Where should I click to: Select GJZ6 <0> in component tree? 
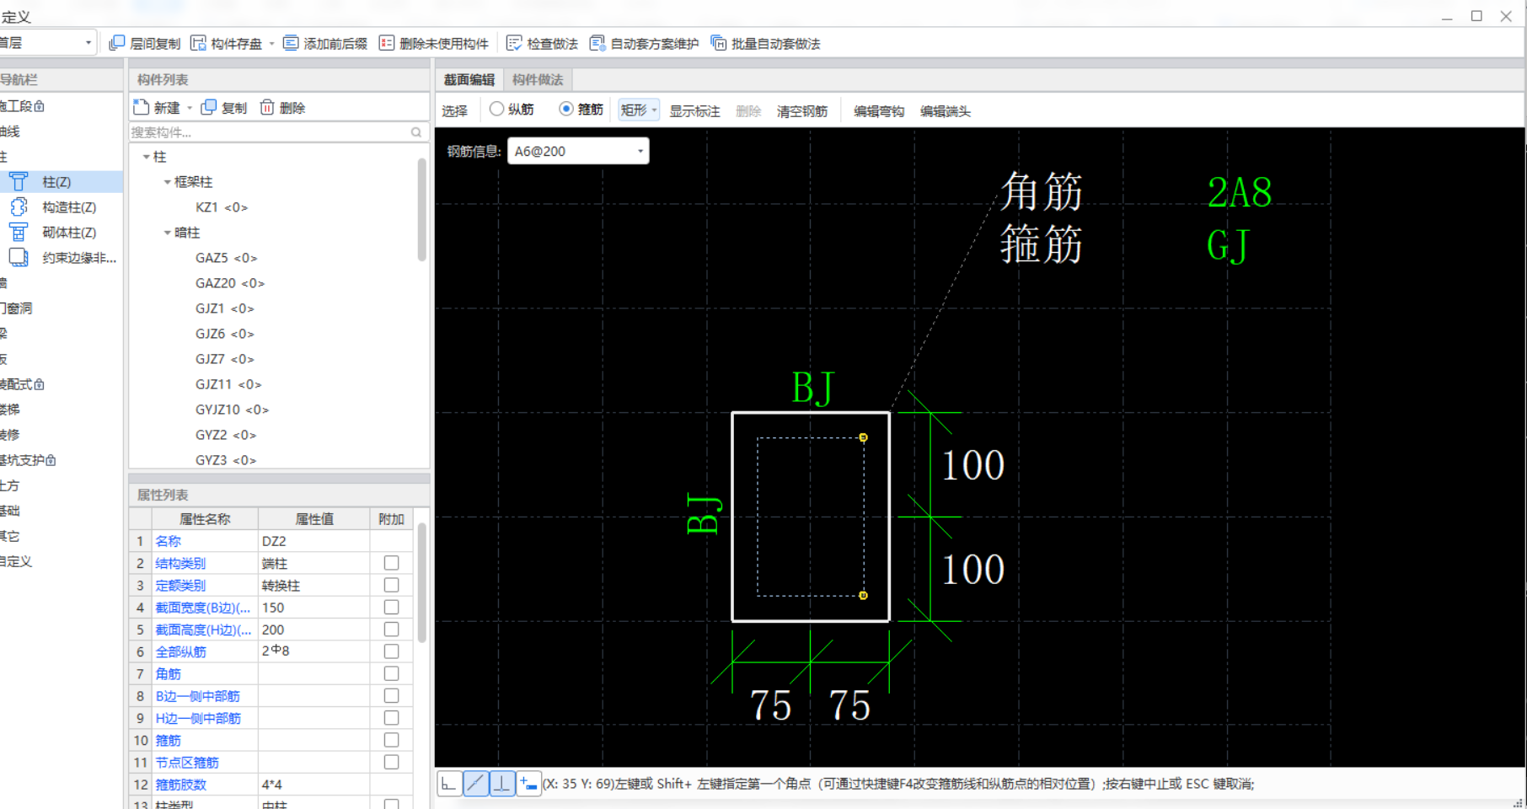225,334
